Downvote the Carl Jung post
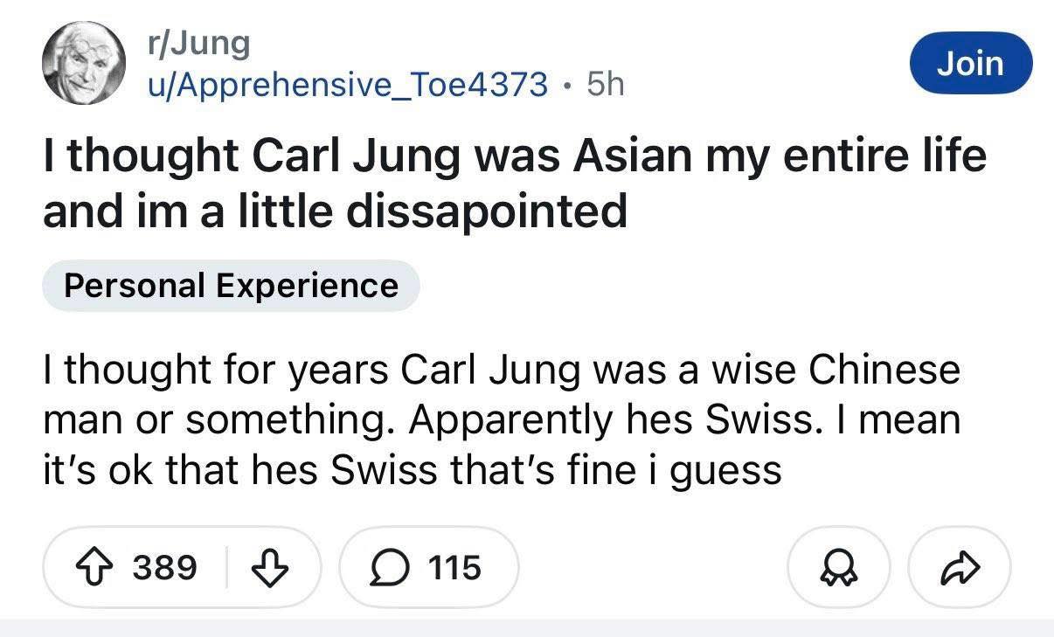 click(x=269, y=568)
